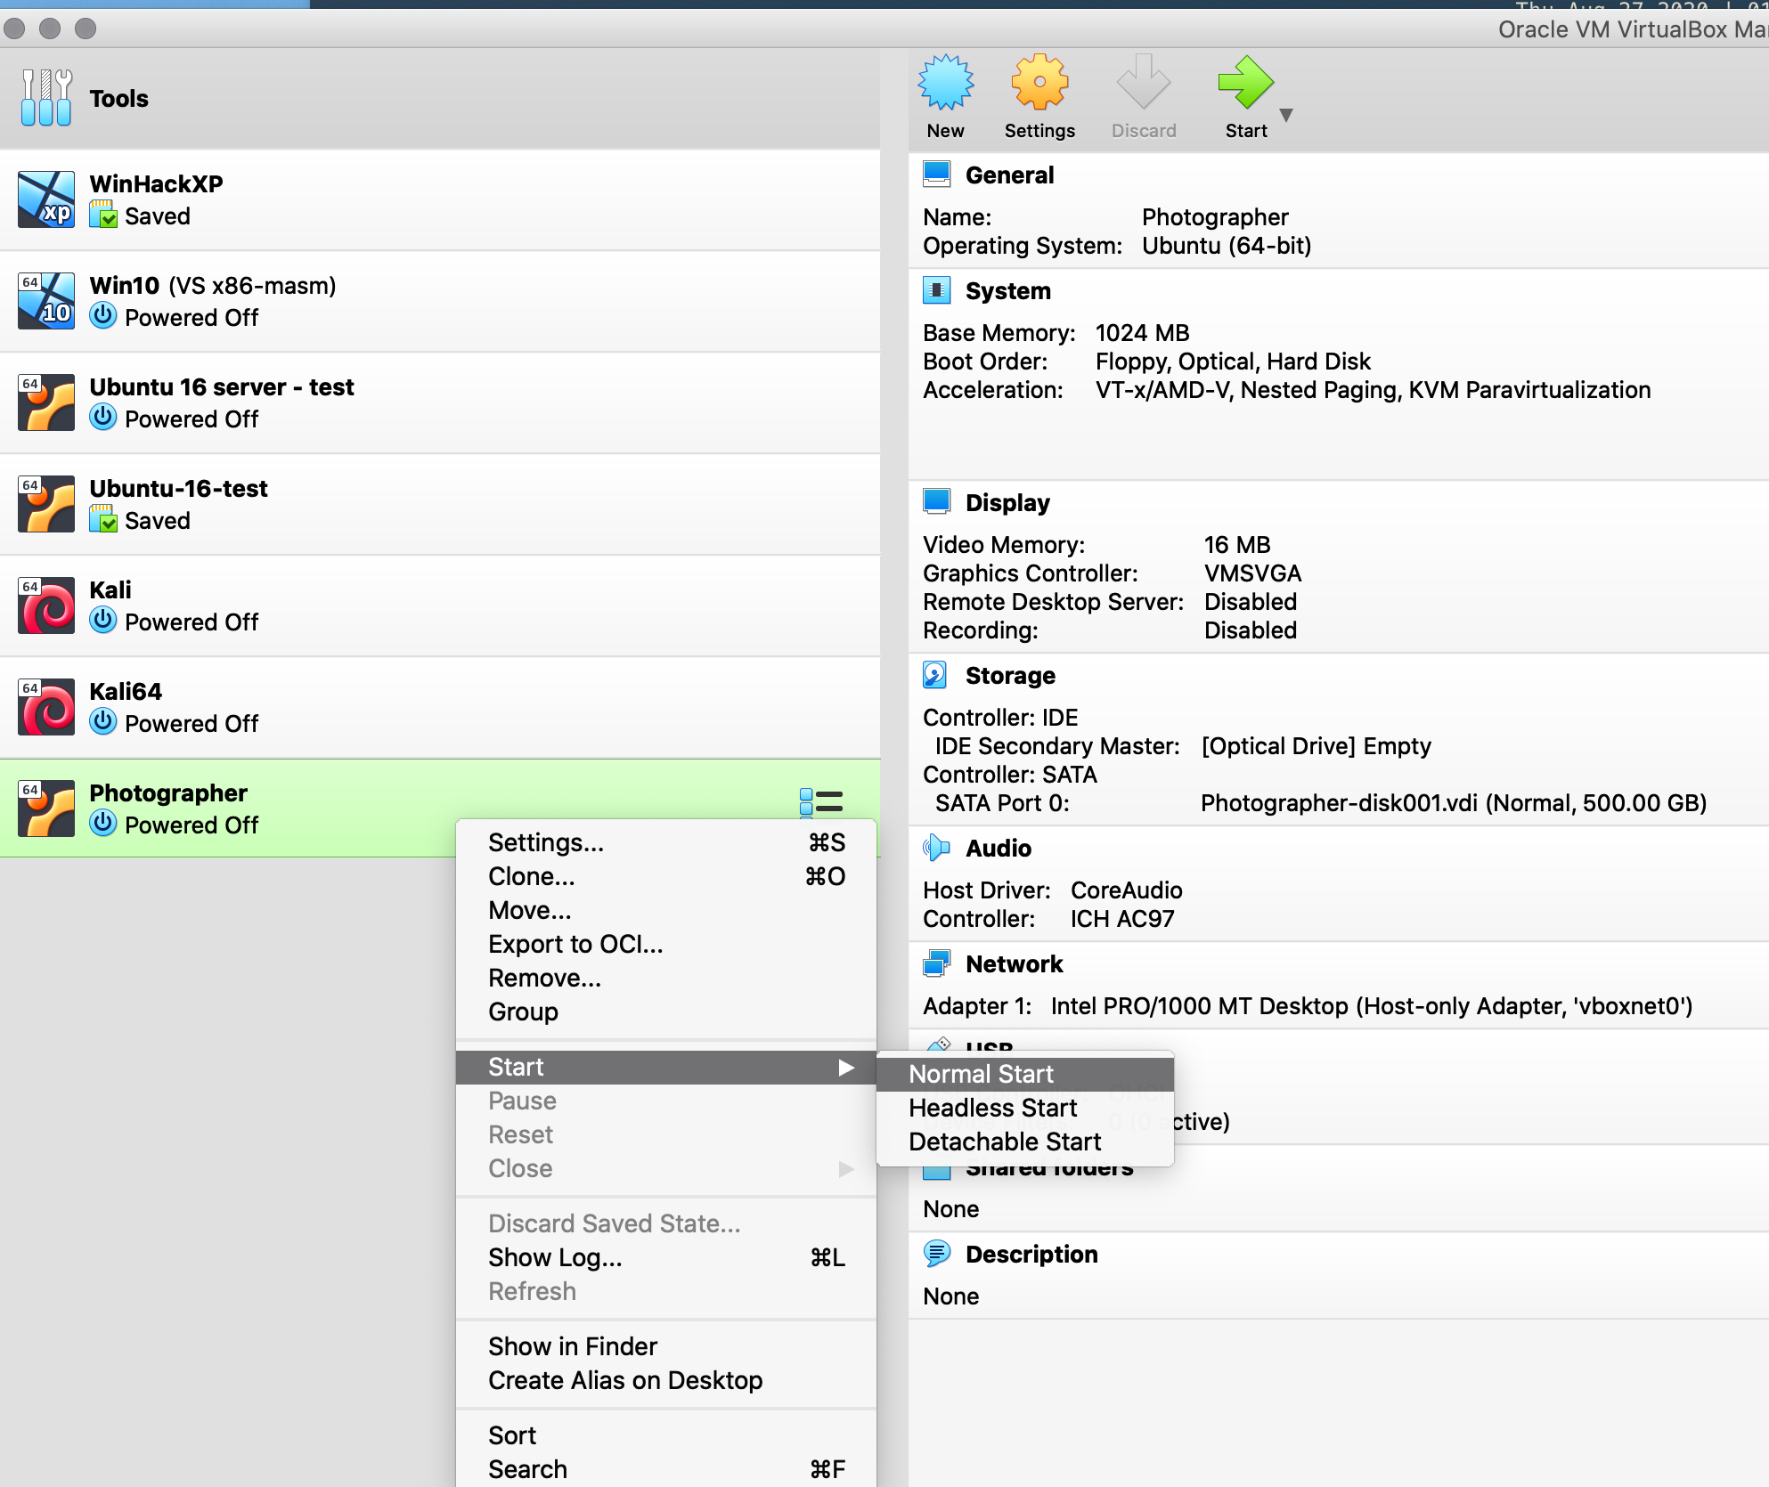Toggle Headless Start option
1769x1487 pixels.
click(991, 1107)
